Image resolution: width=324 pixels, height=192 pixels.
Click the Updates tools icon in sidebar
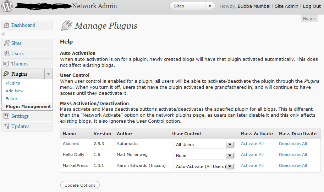click(x=6, y=126)
